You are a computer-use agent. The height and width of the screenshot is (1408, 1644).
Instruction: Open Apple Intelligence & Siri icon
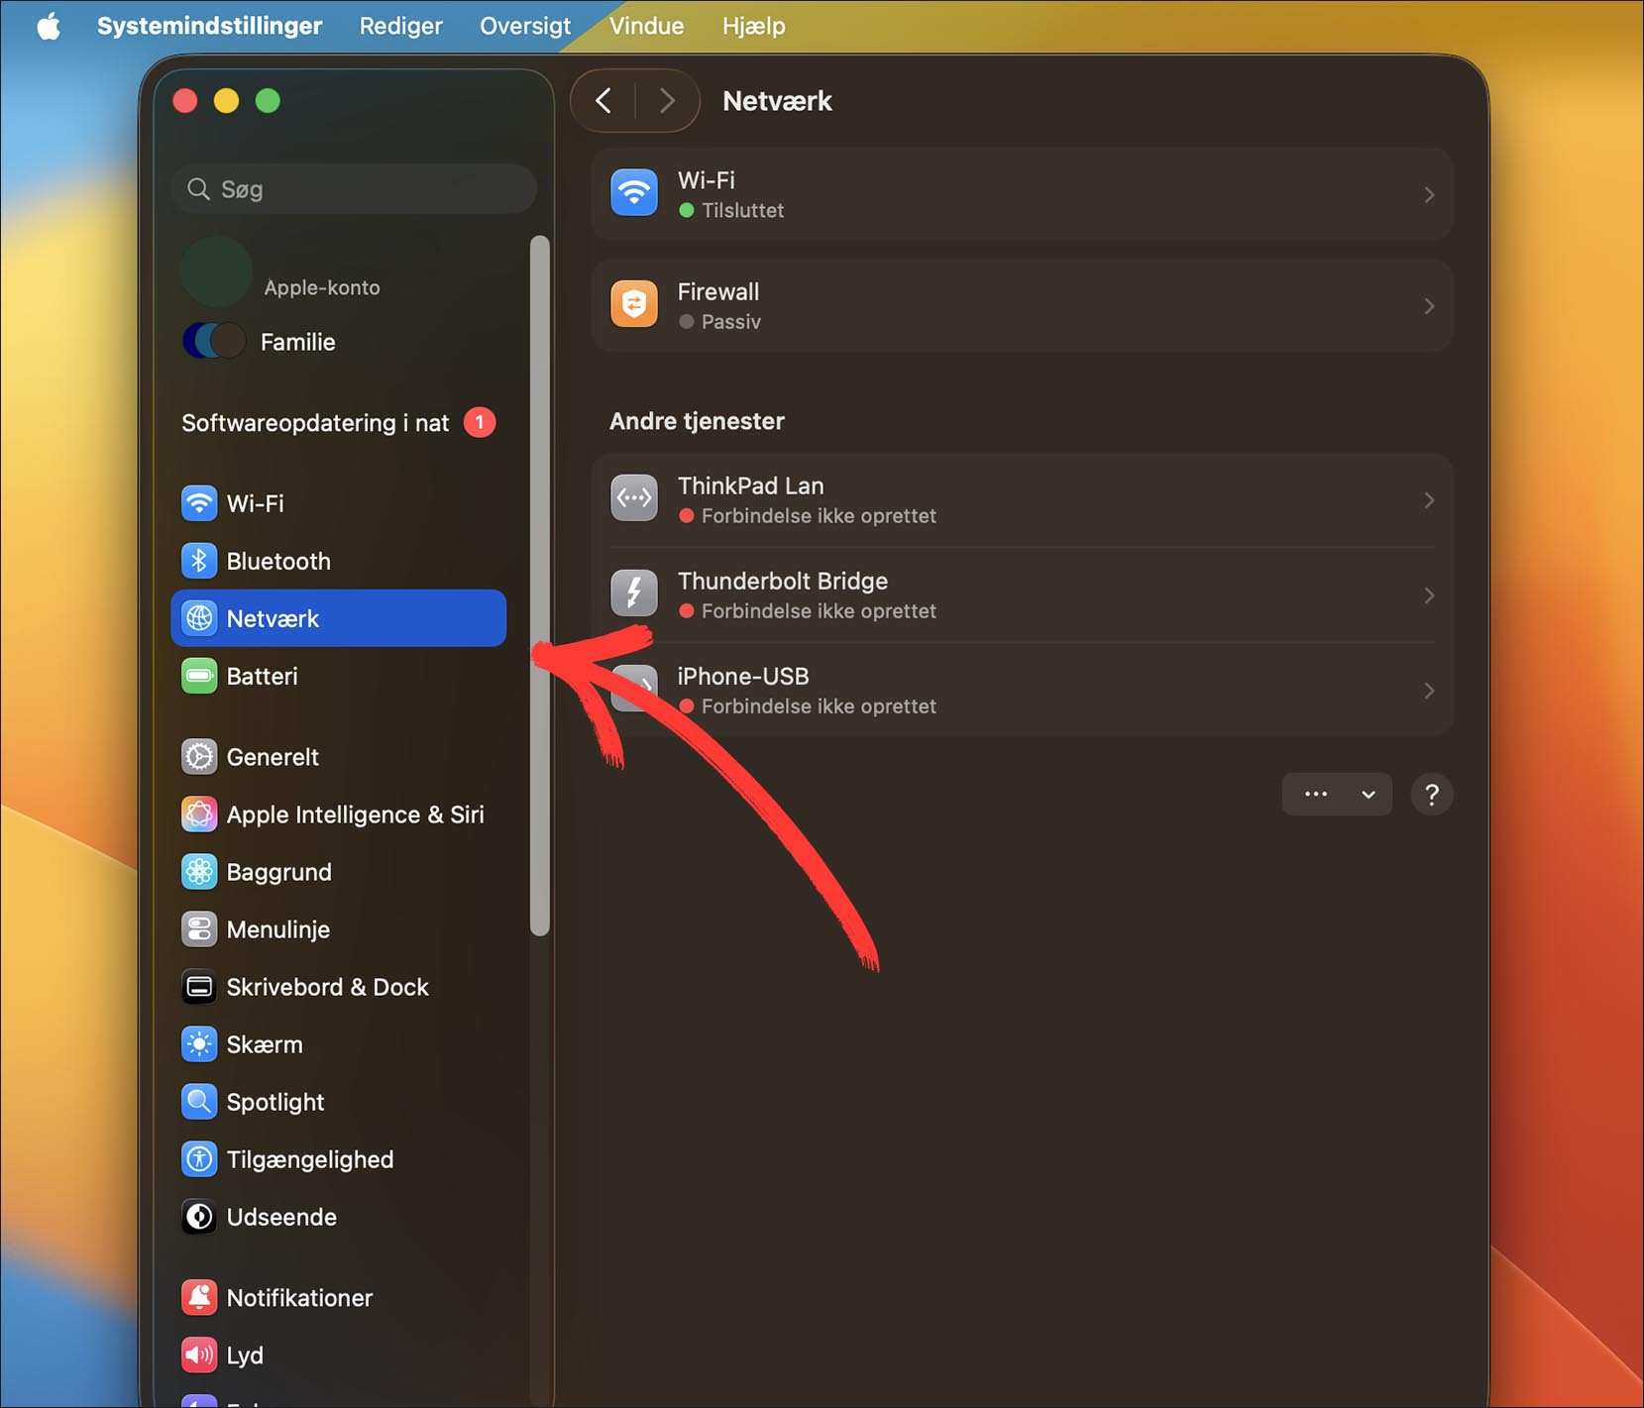point(199,814)
